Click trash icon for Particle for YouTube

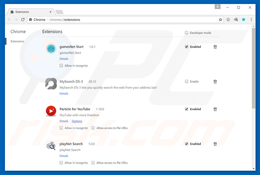pos(215,109)
